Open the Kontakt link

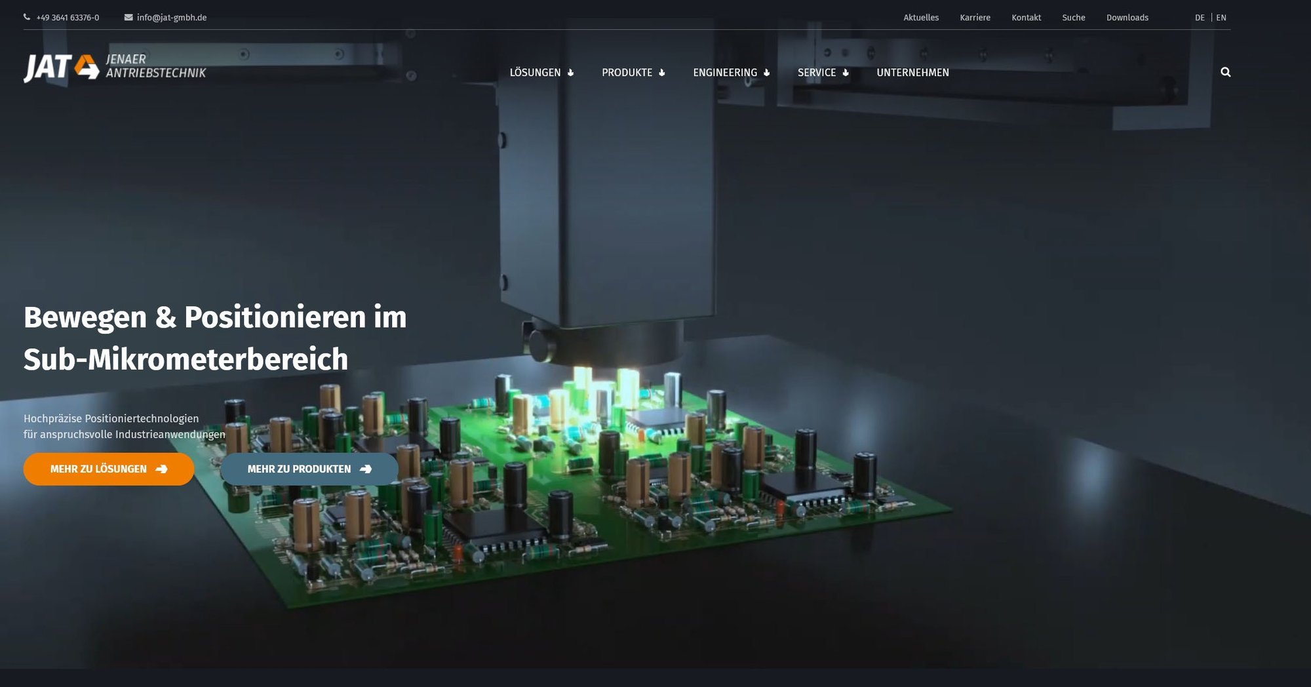(1026, 18)
